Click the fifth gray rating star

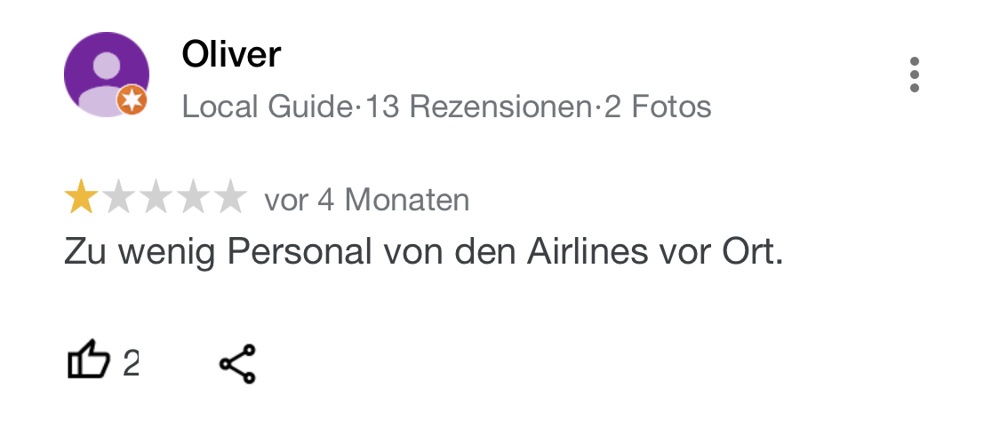[x=229, y=198]
